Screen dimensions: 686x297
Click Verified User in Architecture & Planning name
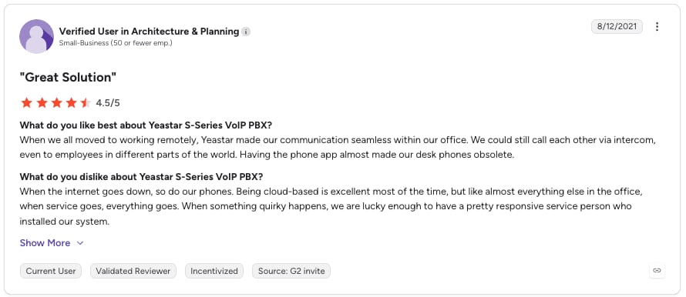pyautogui.click(x=150, y=32)
